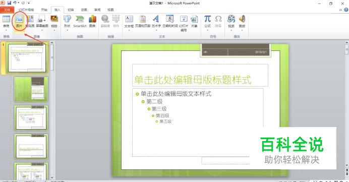Click the 第五级 bullet text
This screenshot has width=349, height=182.
165,122
